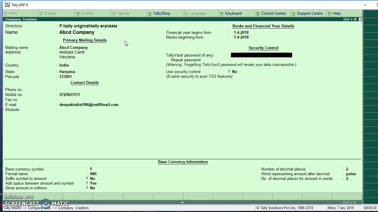Open the E-Mail button
The width and height of the screenshot is (378, 212).
coord(93,14)
